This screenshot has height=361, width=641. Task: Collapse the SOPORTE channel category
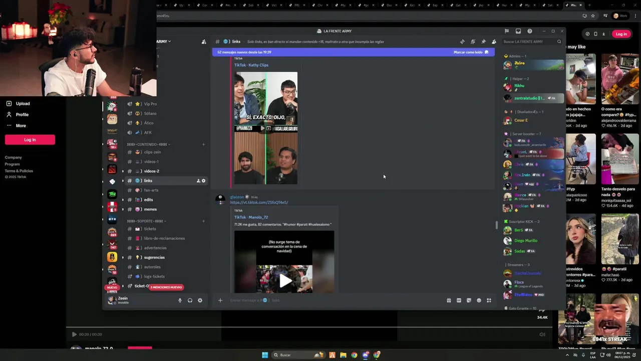146,221
